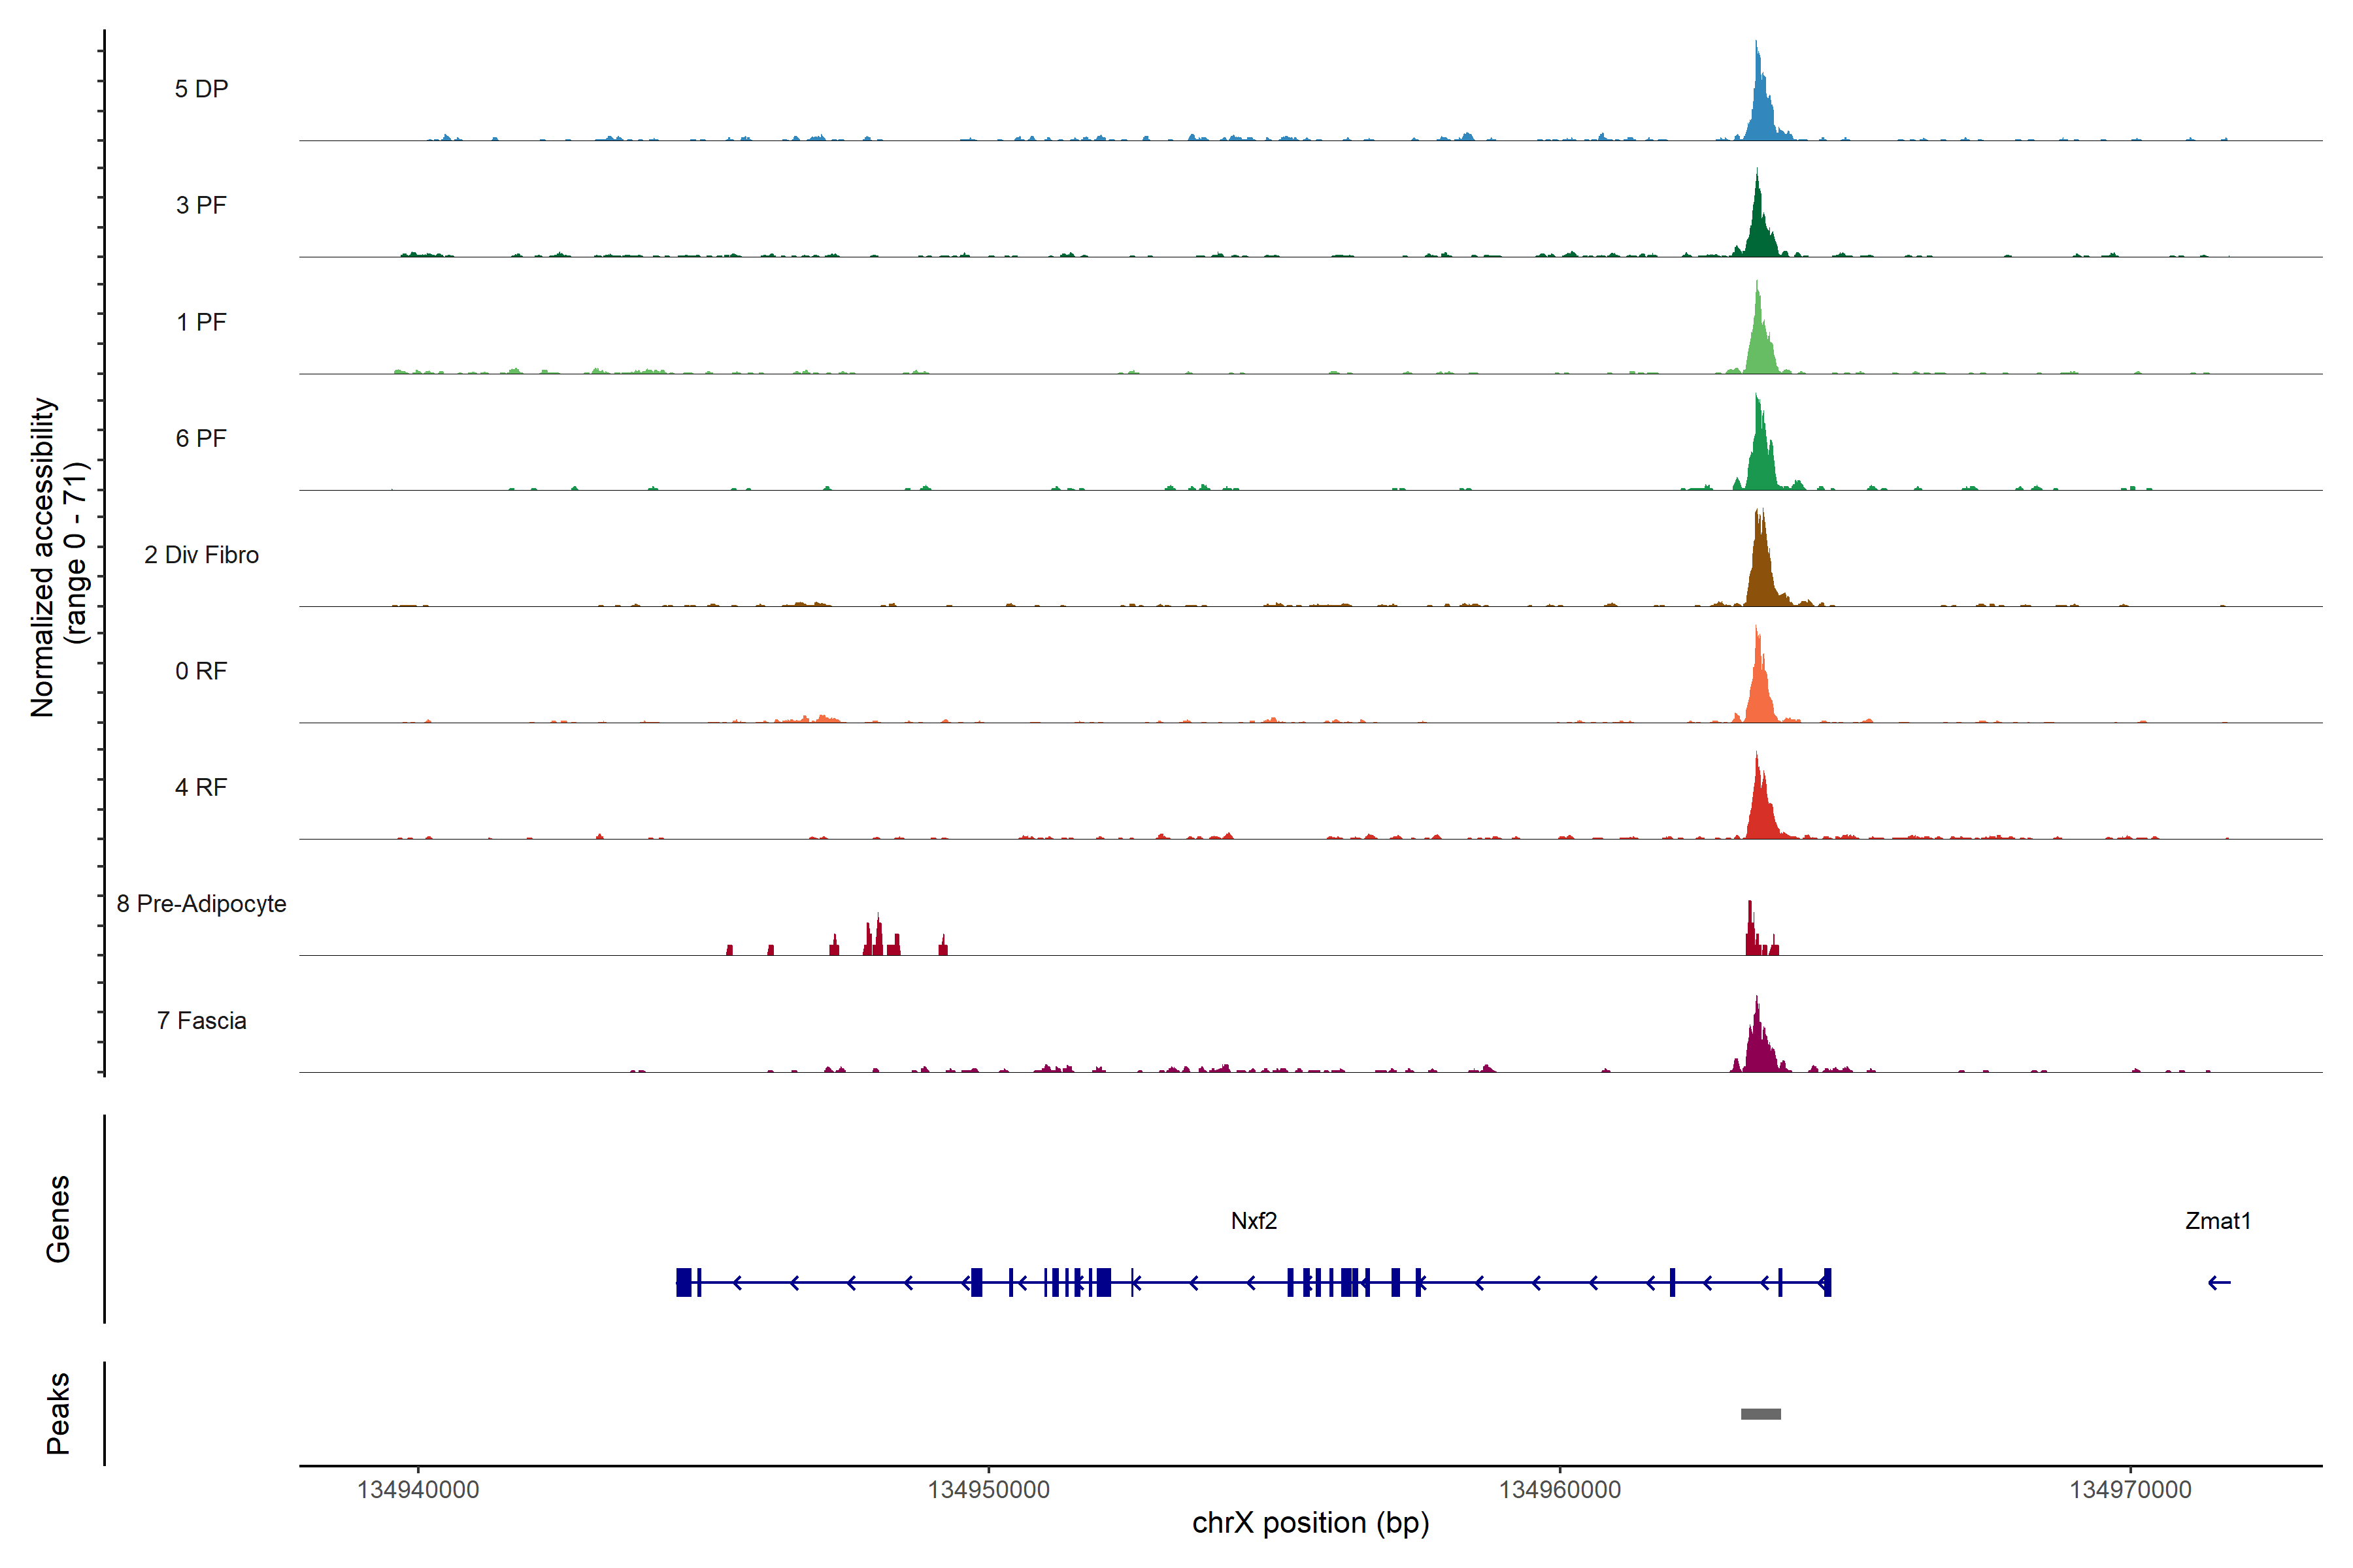Click the 134950000 axis tick label
The width and height of the screenshot is (2353, 1568).
(988, 1490)
